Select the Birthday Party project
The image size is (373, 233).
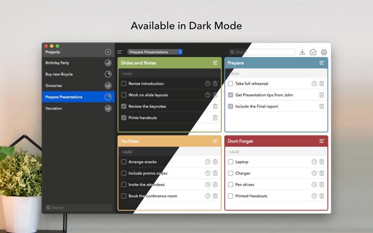tap(78, 63)
